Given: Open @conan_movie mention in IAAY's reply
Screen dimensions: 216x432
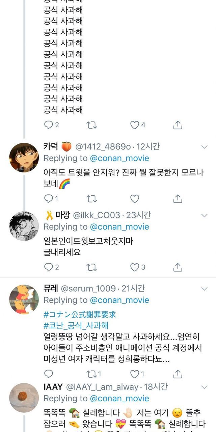Looking at the screenshot, I should point(119,398).
